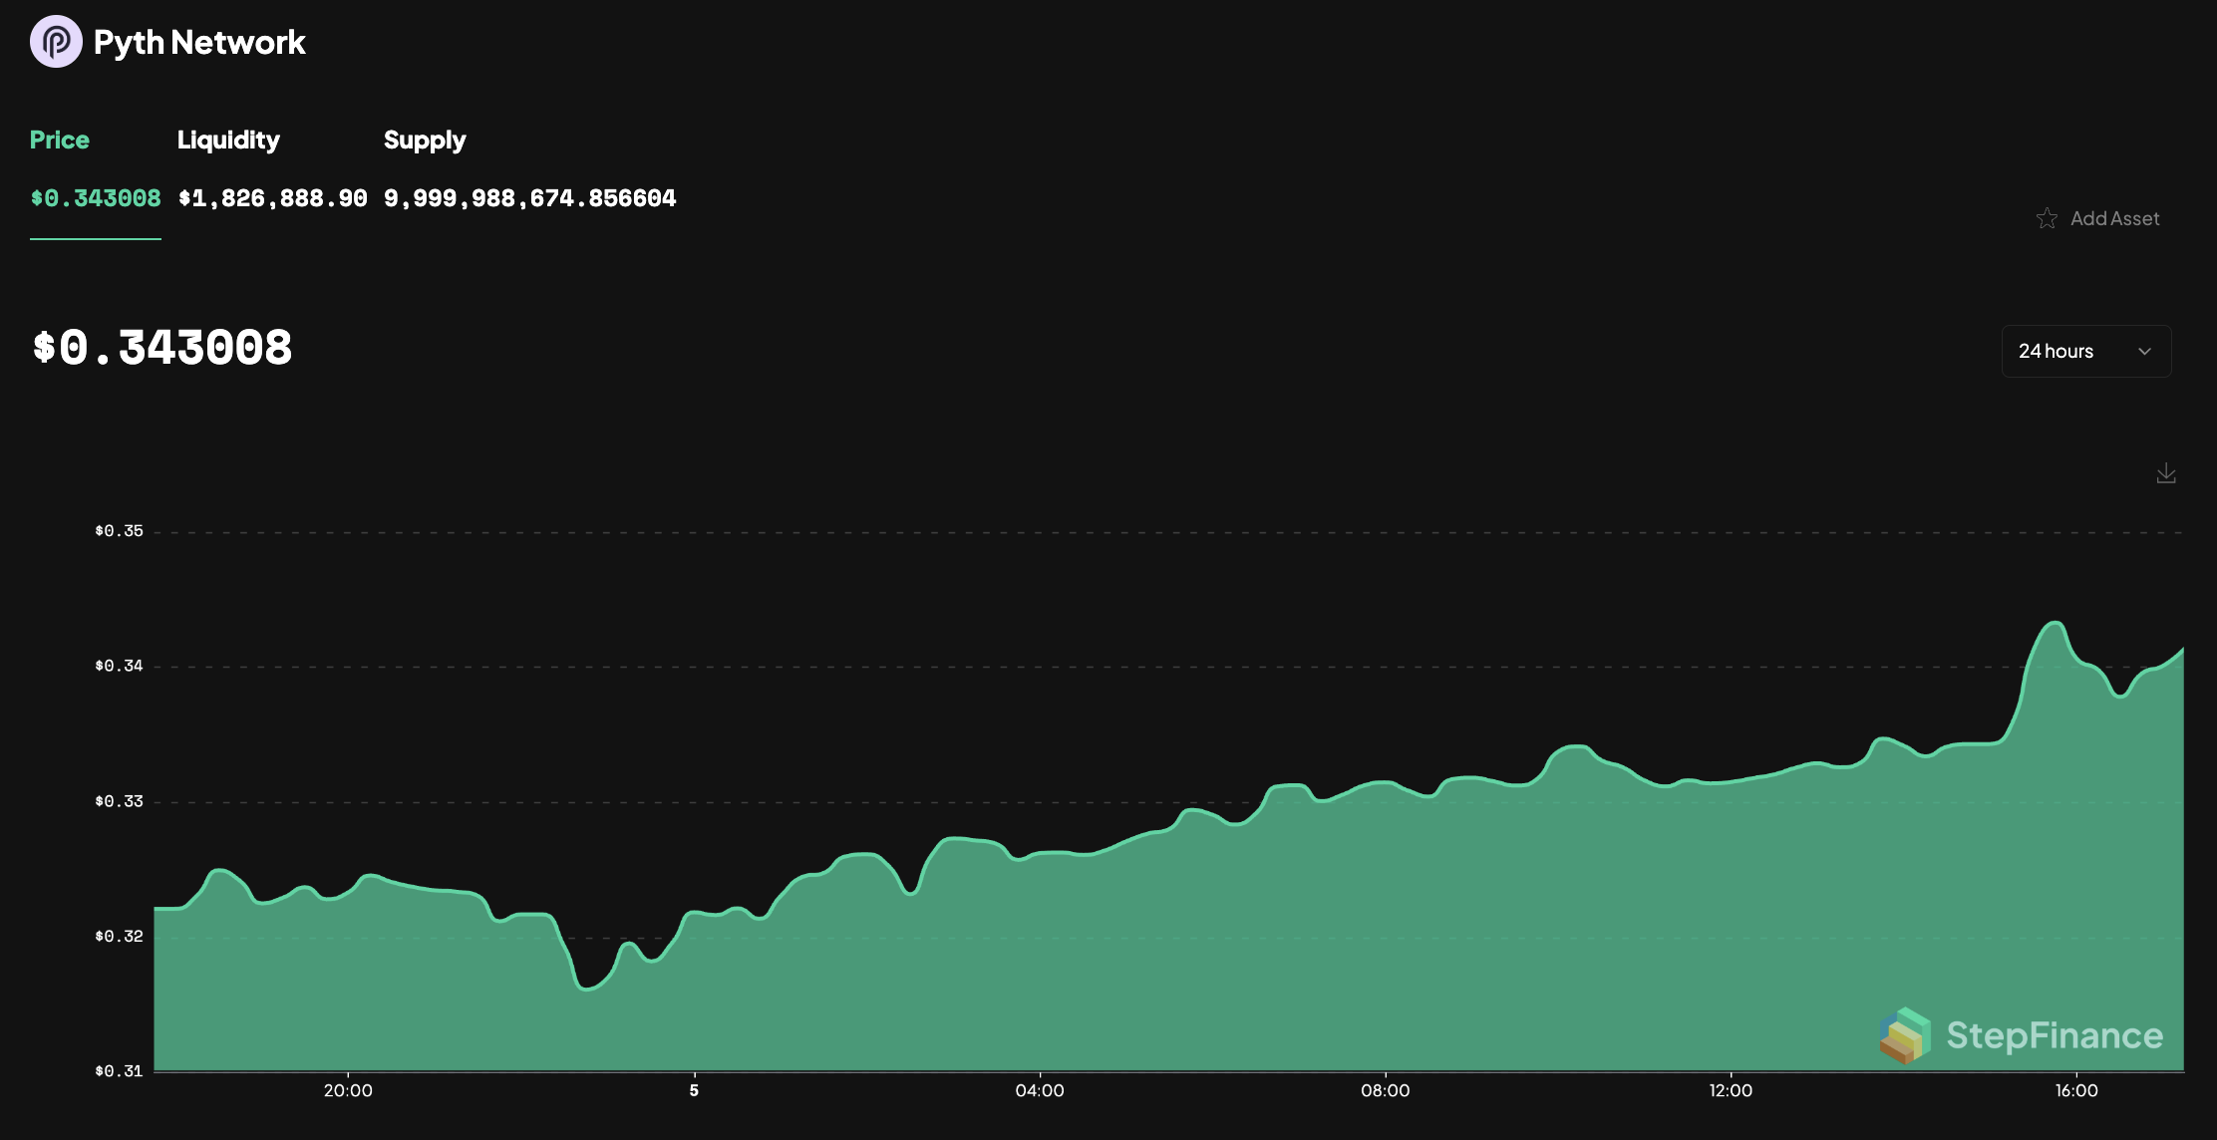Click the green $0.343008 price value tab
Image resolution: width=2217 pixels, height=1140 pixels.
click(x=96, y=198)
